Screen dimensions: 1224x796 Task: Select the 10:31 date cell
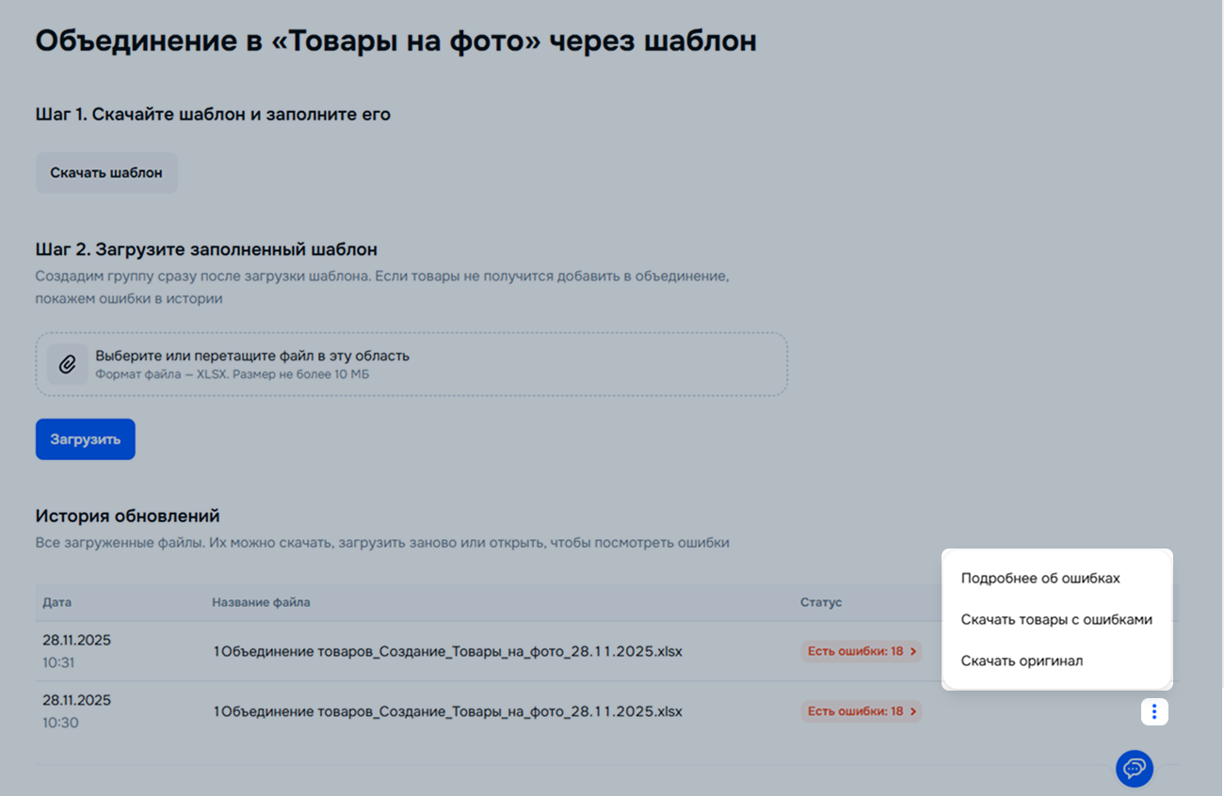point(76,650)
